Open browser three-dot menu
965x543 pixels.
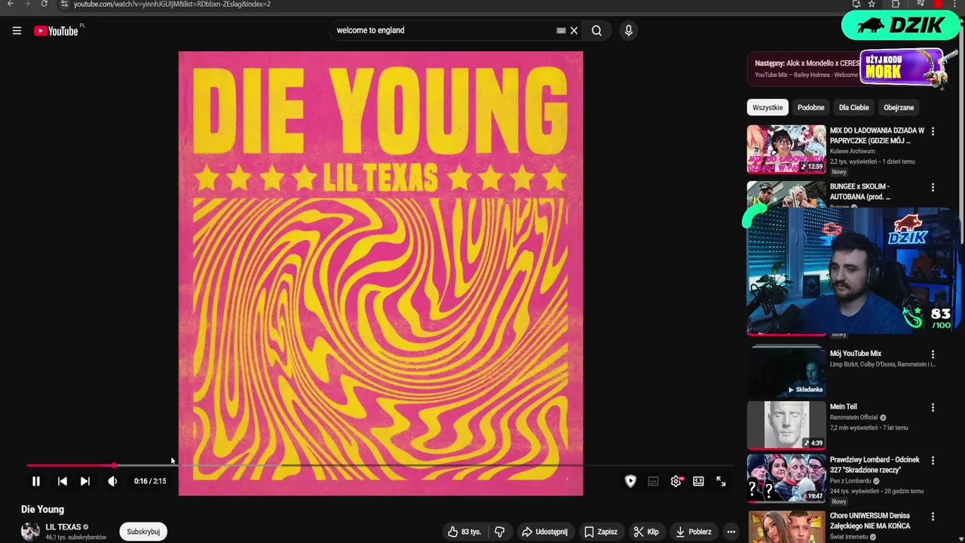pos(956,4)
